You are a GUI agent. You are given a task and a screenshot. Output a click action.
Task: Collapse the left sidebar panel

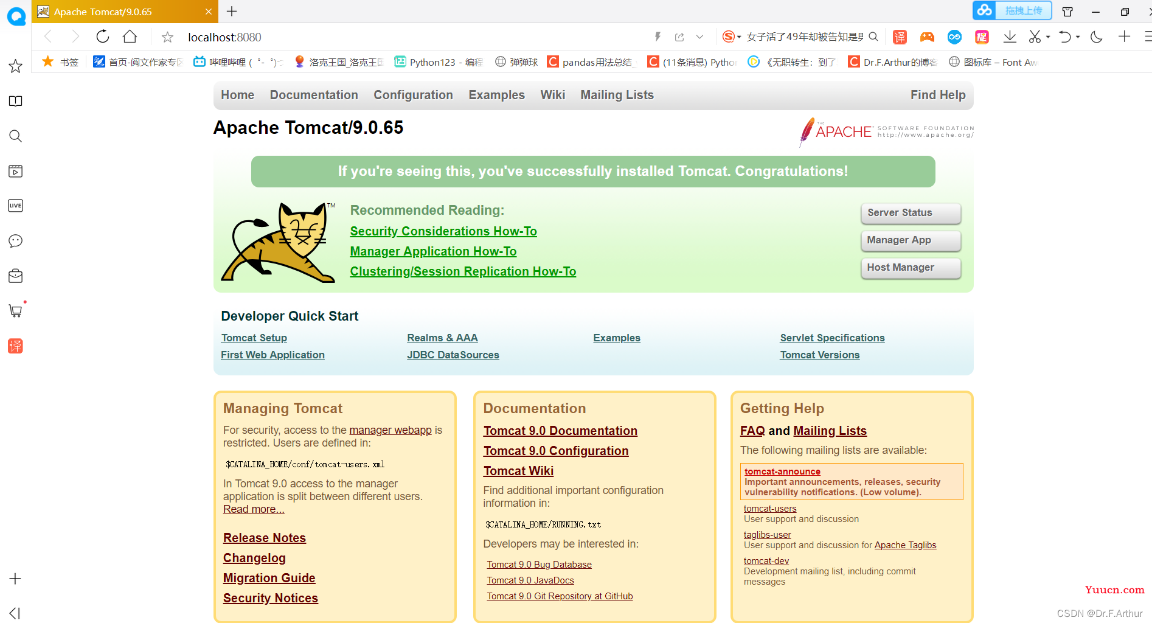click(x=15, y=613)
